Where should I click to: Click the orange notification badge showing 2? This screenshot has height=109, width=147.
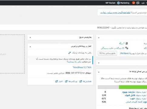coord(134,3)
